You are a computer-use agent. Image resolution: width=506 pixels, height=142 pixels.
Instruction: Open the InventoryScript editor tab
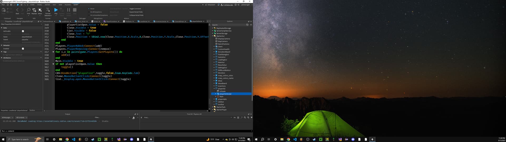161,21
